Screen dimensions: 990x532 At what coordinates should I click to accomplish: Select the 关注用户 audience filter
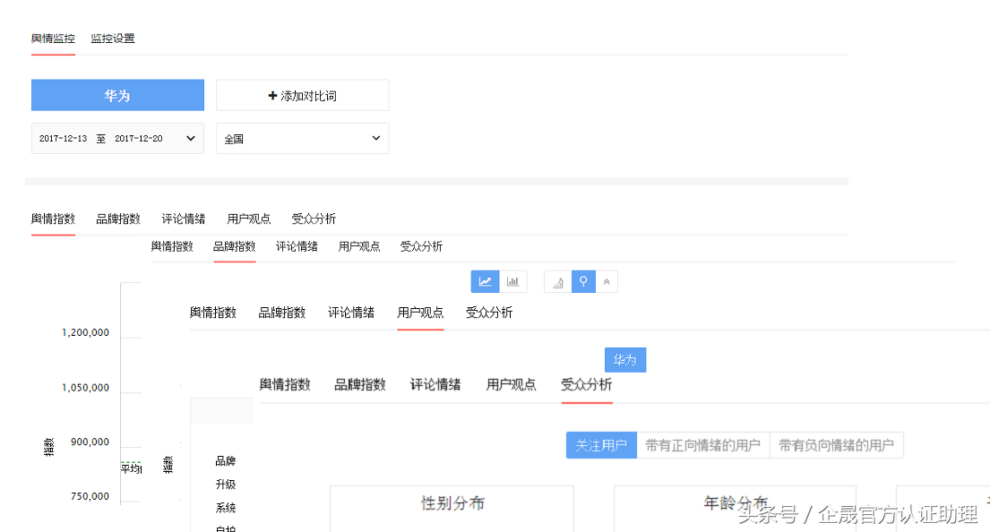click(x=600, y=445)
